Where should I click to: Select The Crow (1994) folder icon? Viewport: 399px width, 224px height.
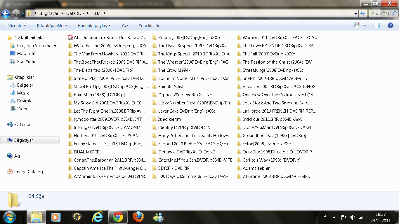click(x=155, y=70)
